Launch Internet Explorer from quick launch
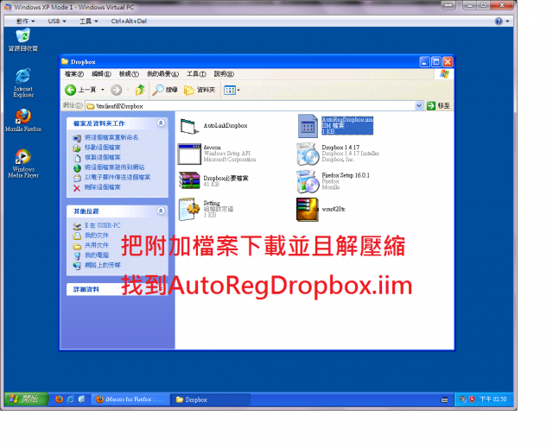The height and width of the screenshot is (447, 553). click(71, 399)
